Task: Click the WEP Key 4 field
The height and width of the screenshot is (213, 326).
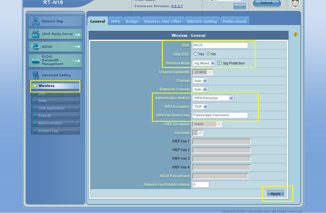Action: pos(222,167)
